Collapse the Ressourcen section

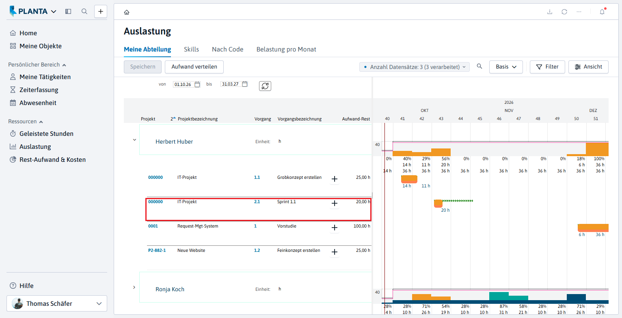(26, 121)
